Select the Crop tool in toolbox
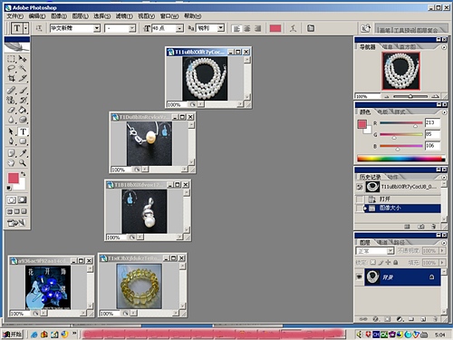This screenshot has height=340, width=453. click(11, 78)
